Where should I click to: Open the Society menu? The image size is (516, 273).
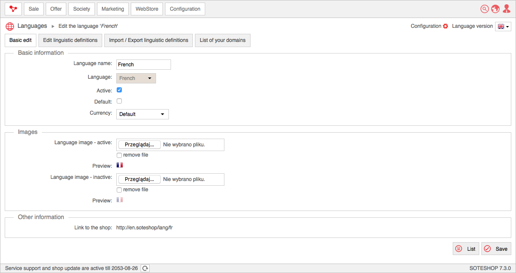pyautogui.click(x=82, y=9)
